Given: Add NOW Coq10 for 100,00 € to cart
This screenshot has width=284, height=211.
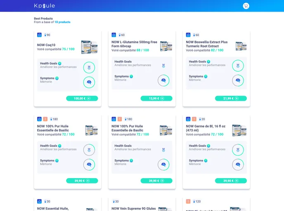Looking at the screenshot, I should pos(82,98).
